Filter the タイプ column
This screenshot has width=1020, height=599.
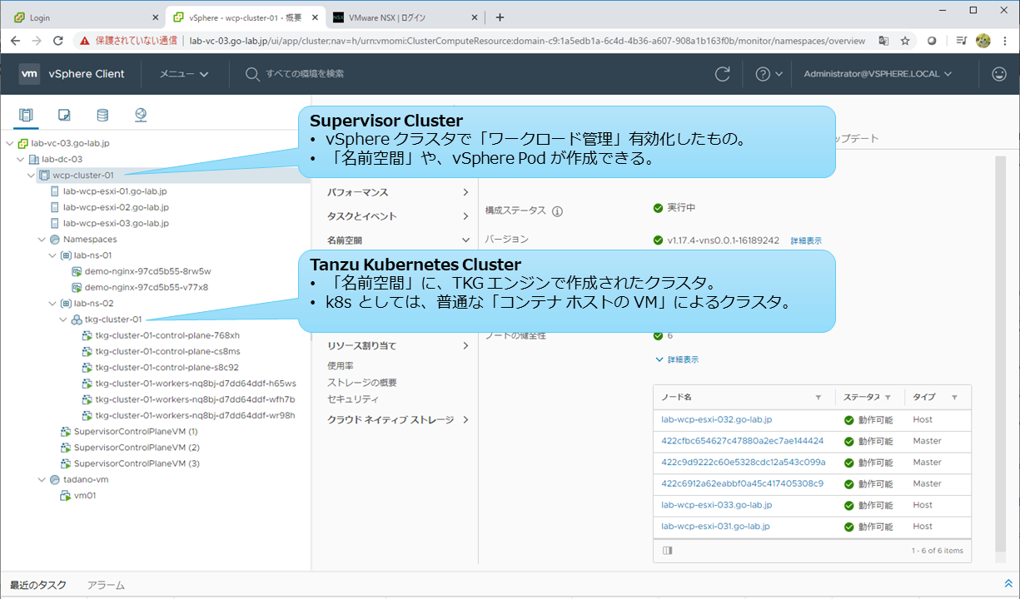(954, 398)
